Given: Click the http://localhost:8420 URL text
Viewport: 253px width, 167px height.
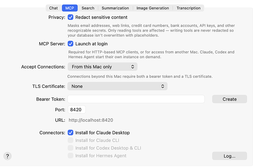Looking at the screenshot, I should pos(91,120).
